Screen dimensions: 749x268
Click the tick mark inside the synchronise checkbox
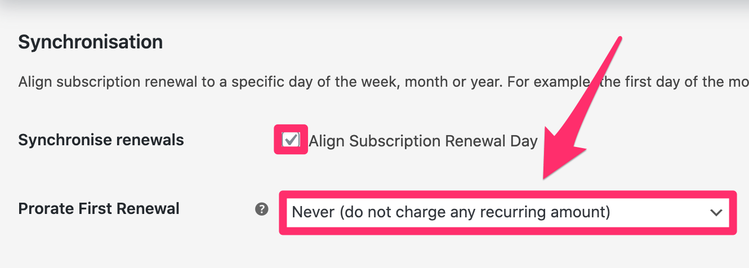291,139
